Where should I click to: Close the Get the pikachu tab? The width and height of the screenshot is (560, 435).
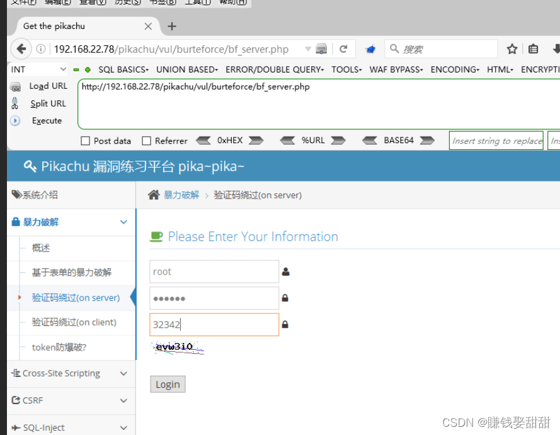[148, 26]
